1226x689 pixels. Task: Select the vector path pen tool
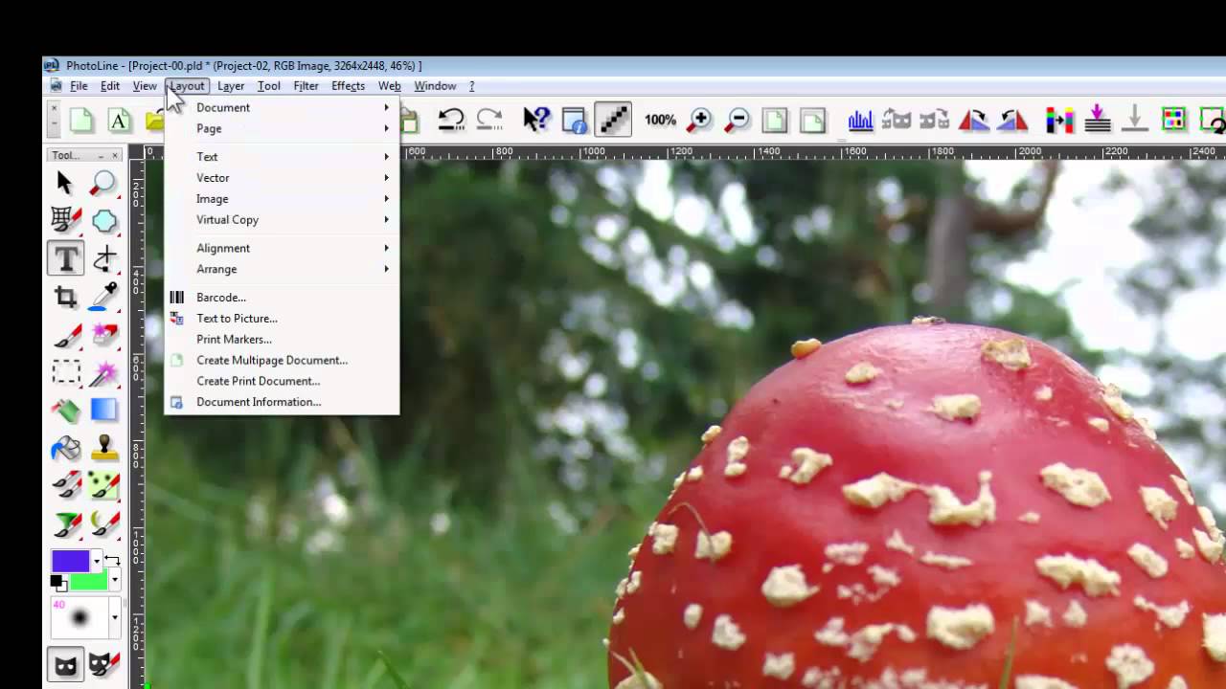pos(103,258)
